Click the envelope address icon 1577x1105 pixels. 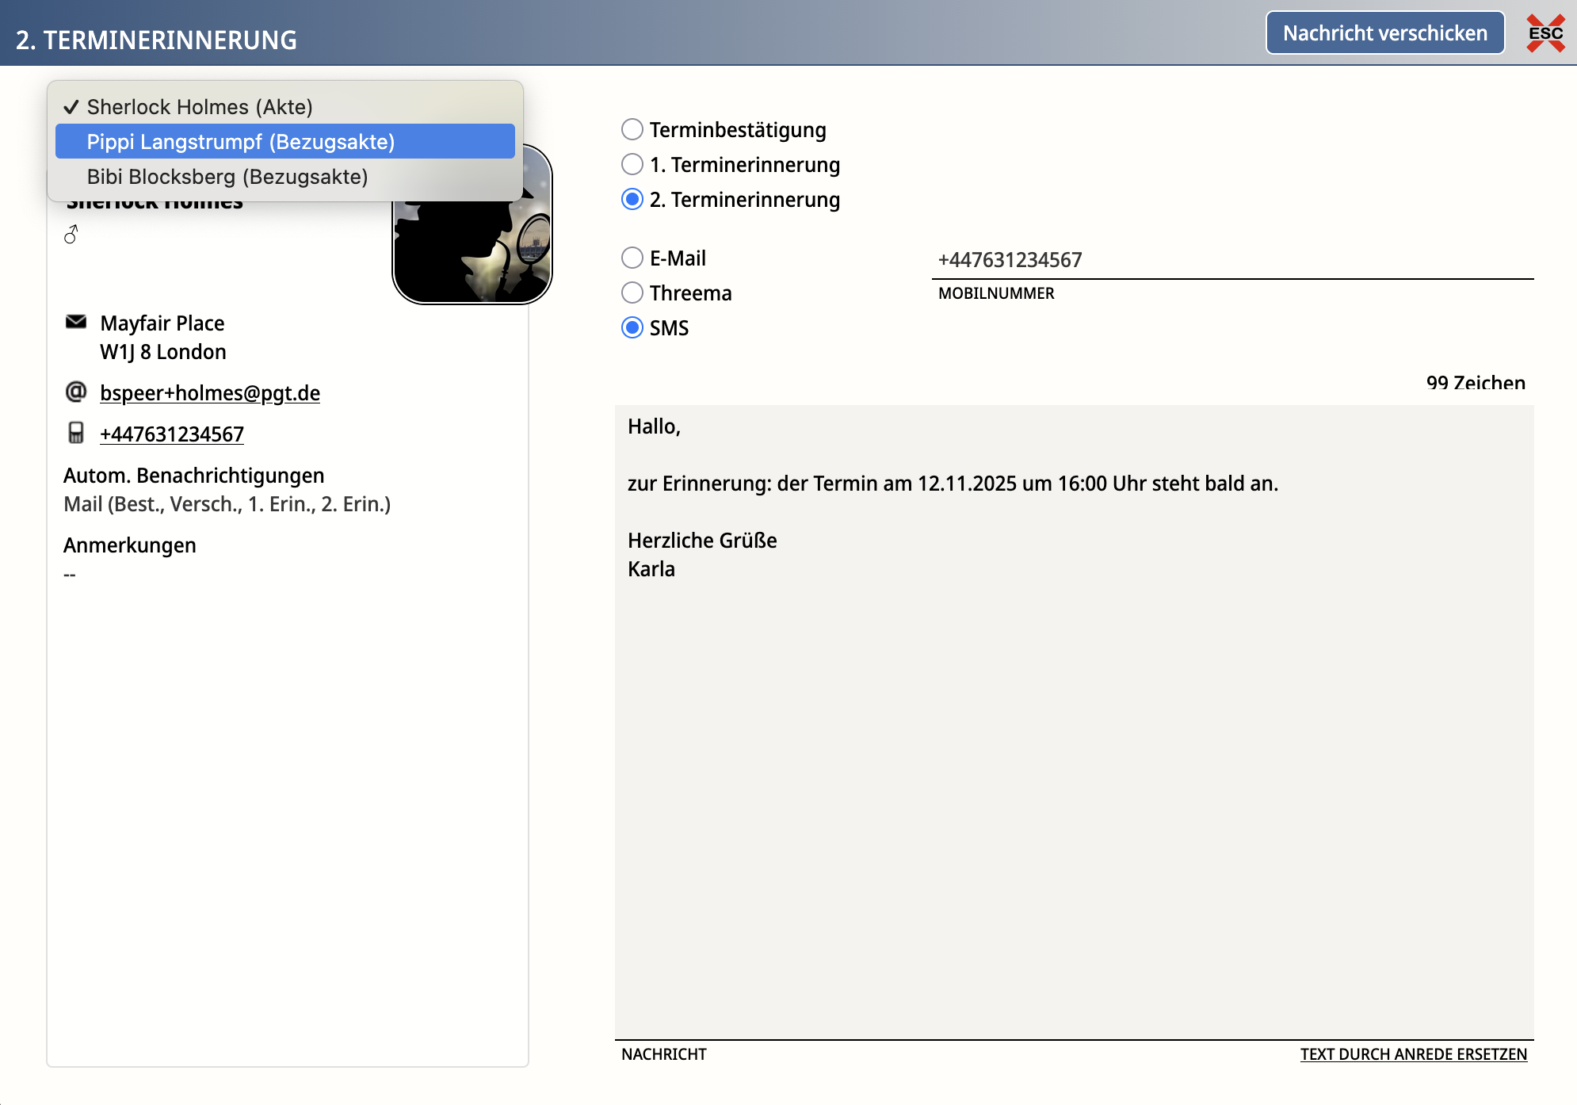[x=76, y=322]
